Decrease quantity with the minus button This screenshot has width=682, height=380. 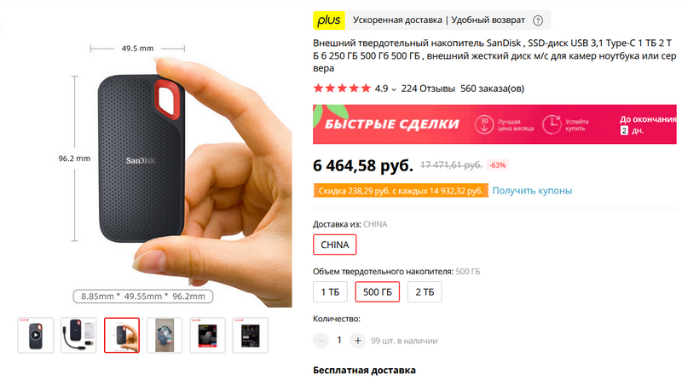pos(321,341)
